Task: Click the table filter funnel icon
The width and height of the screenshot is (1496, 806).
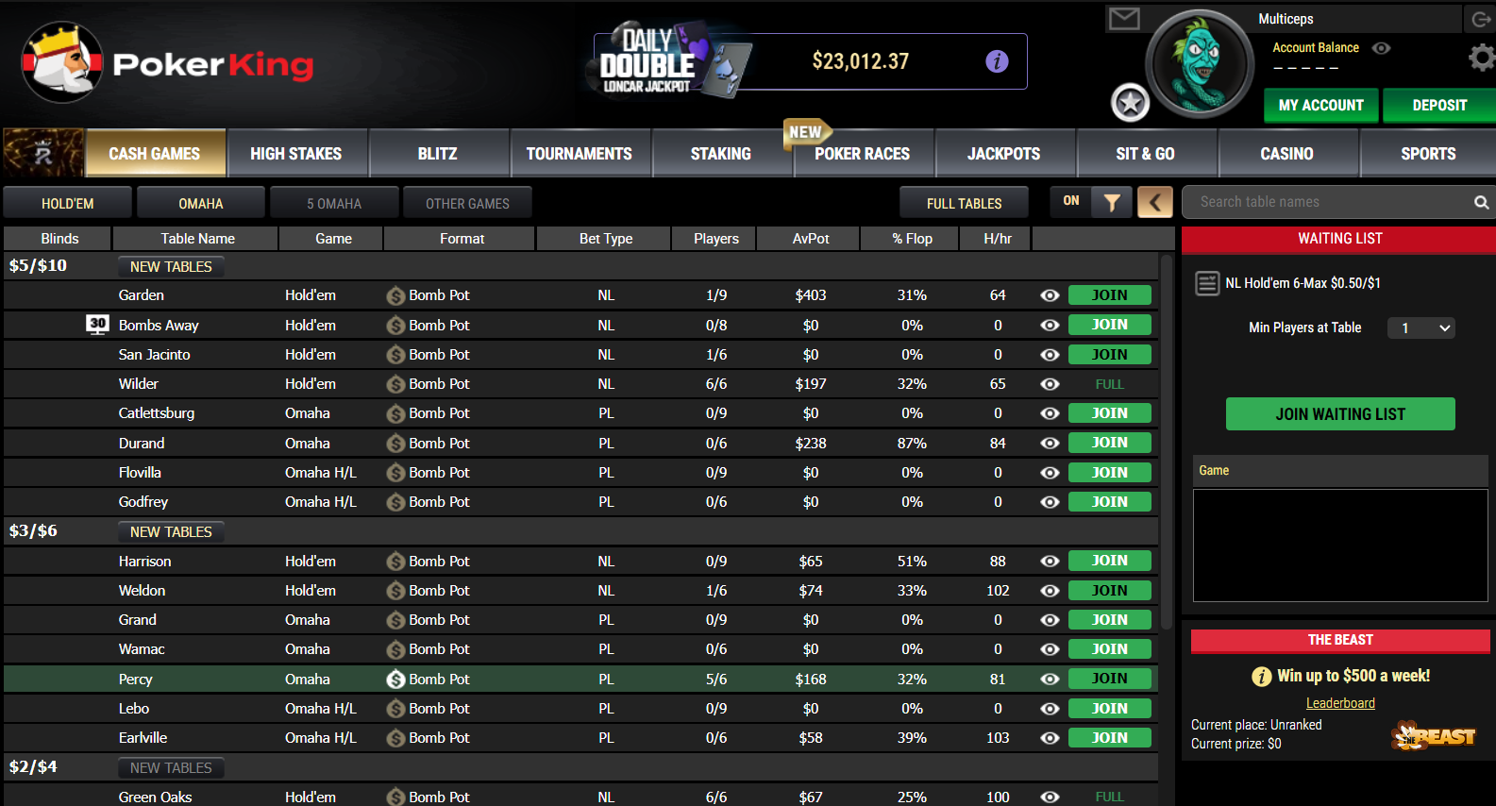Action: click(1112, 202)
